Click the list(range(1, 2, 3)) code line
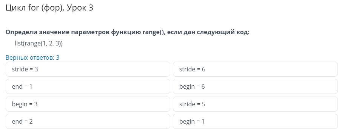 (x=39, y=44)
